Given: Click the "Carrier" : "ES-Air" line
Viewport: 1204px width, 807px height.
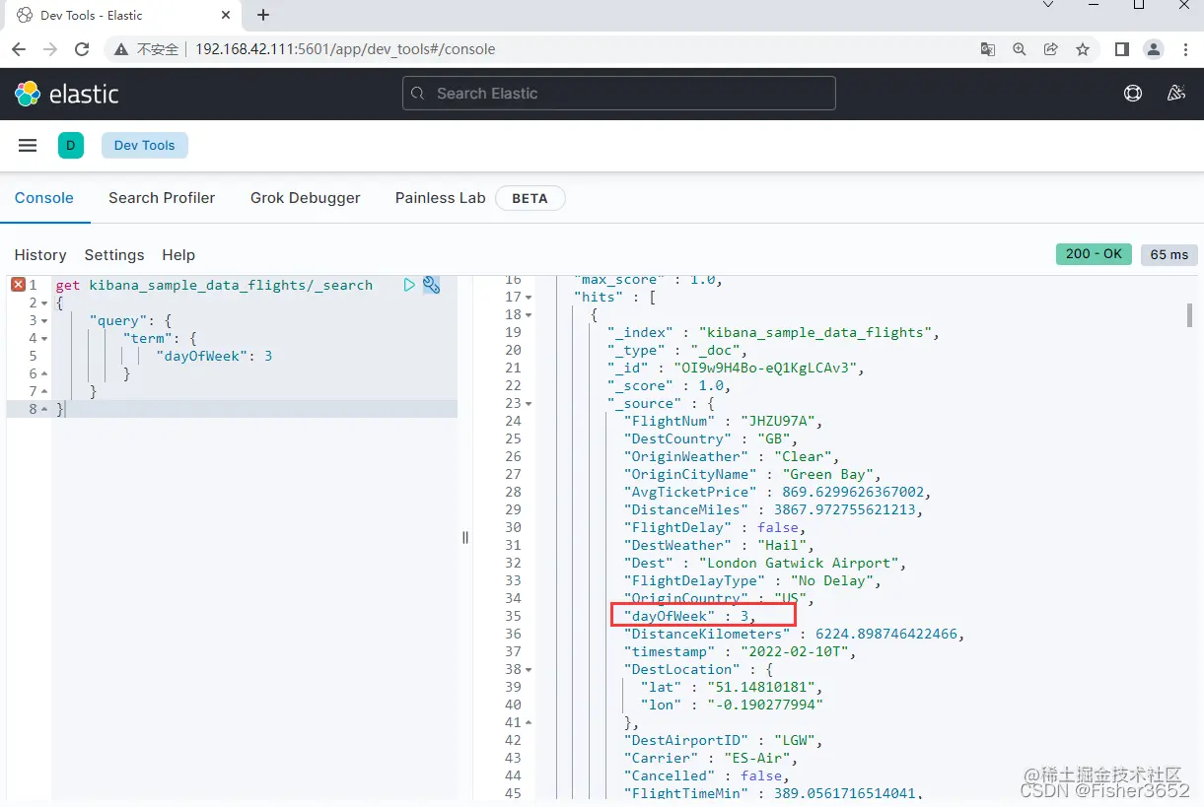Looking at the screenshot, I should (x=711, y=758).
